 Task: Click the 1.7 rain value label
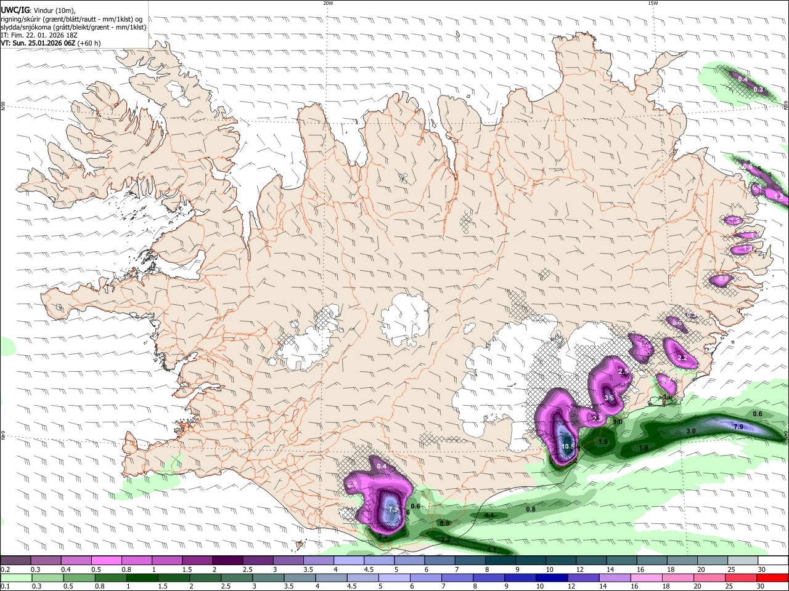(492, 550)
